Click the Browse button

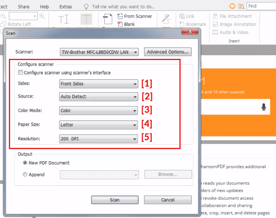point(168,174)
